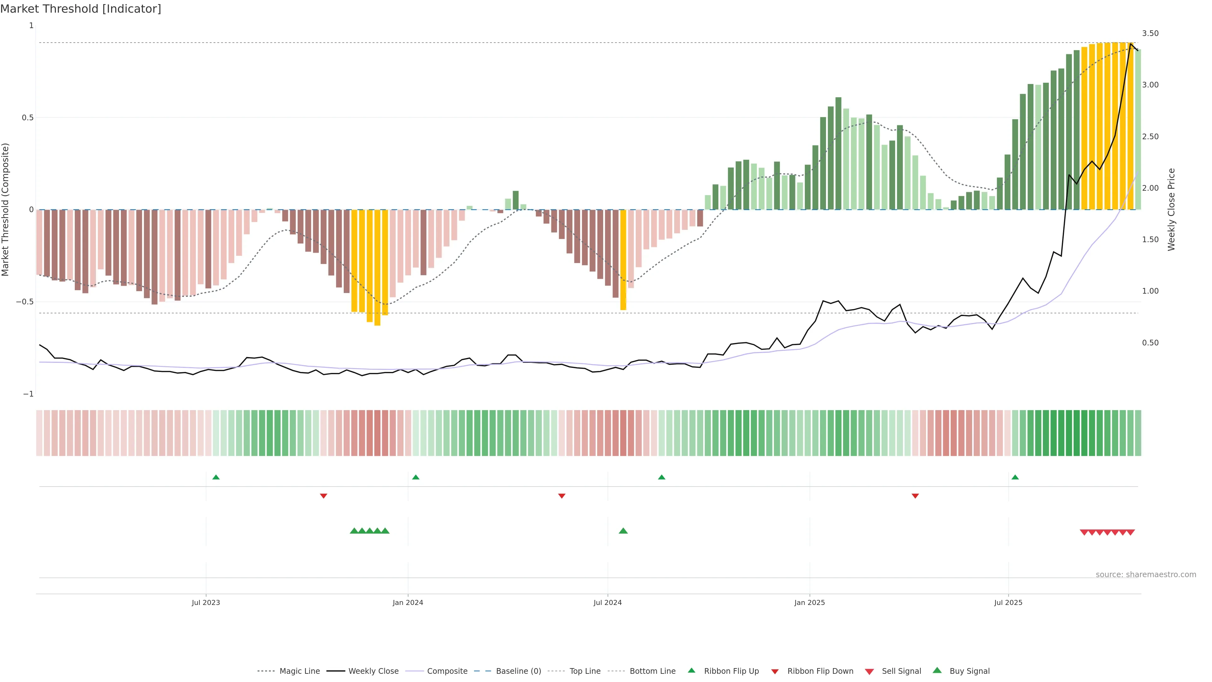Click the ribbon flip down marker in spring 2025

pyautogui.click(x=915, y=496)
